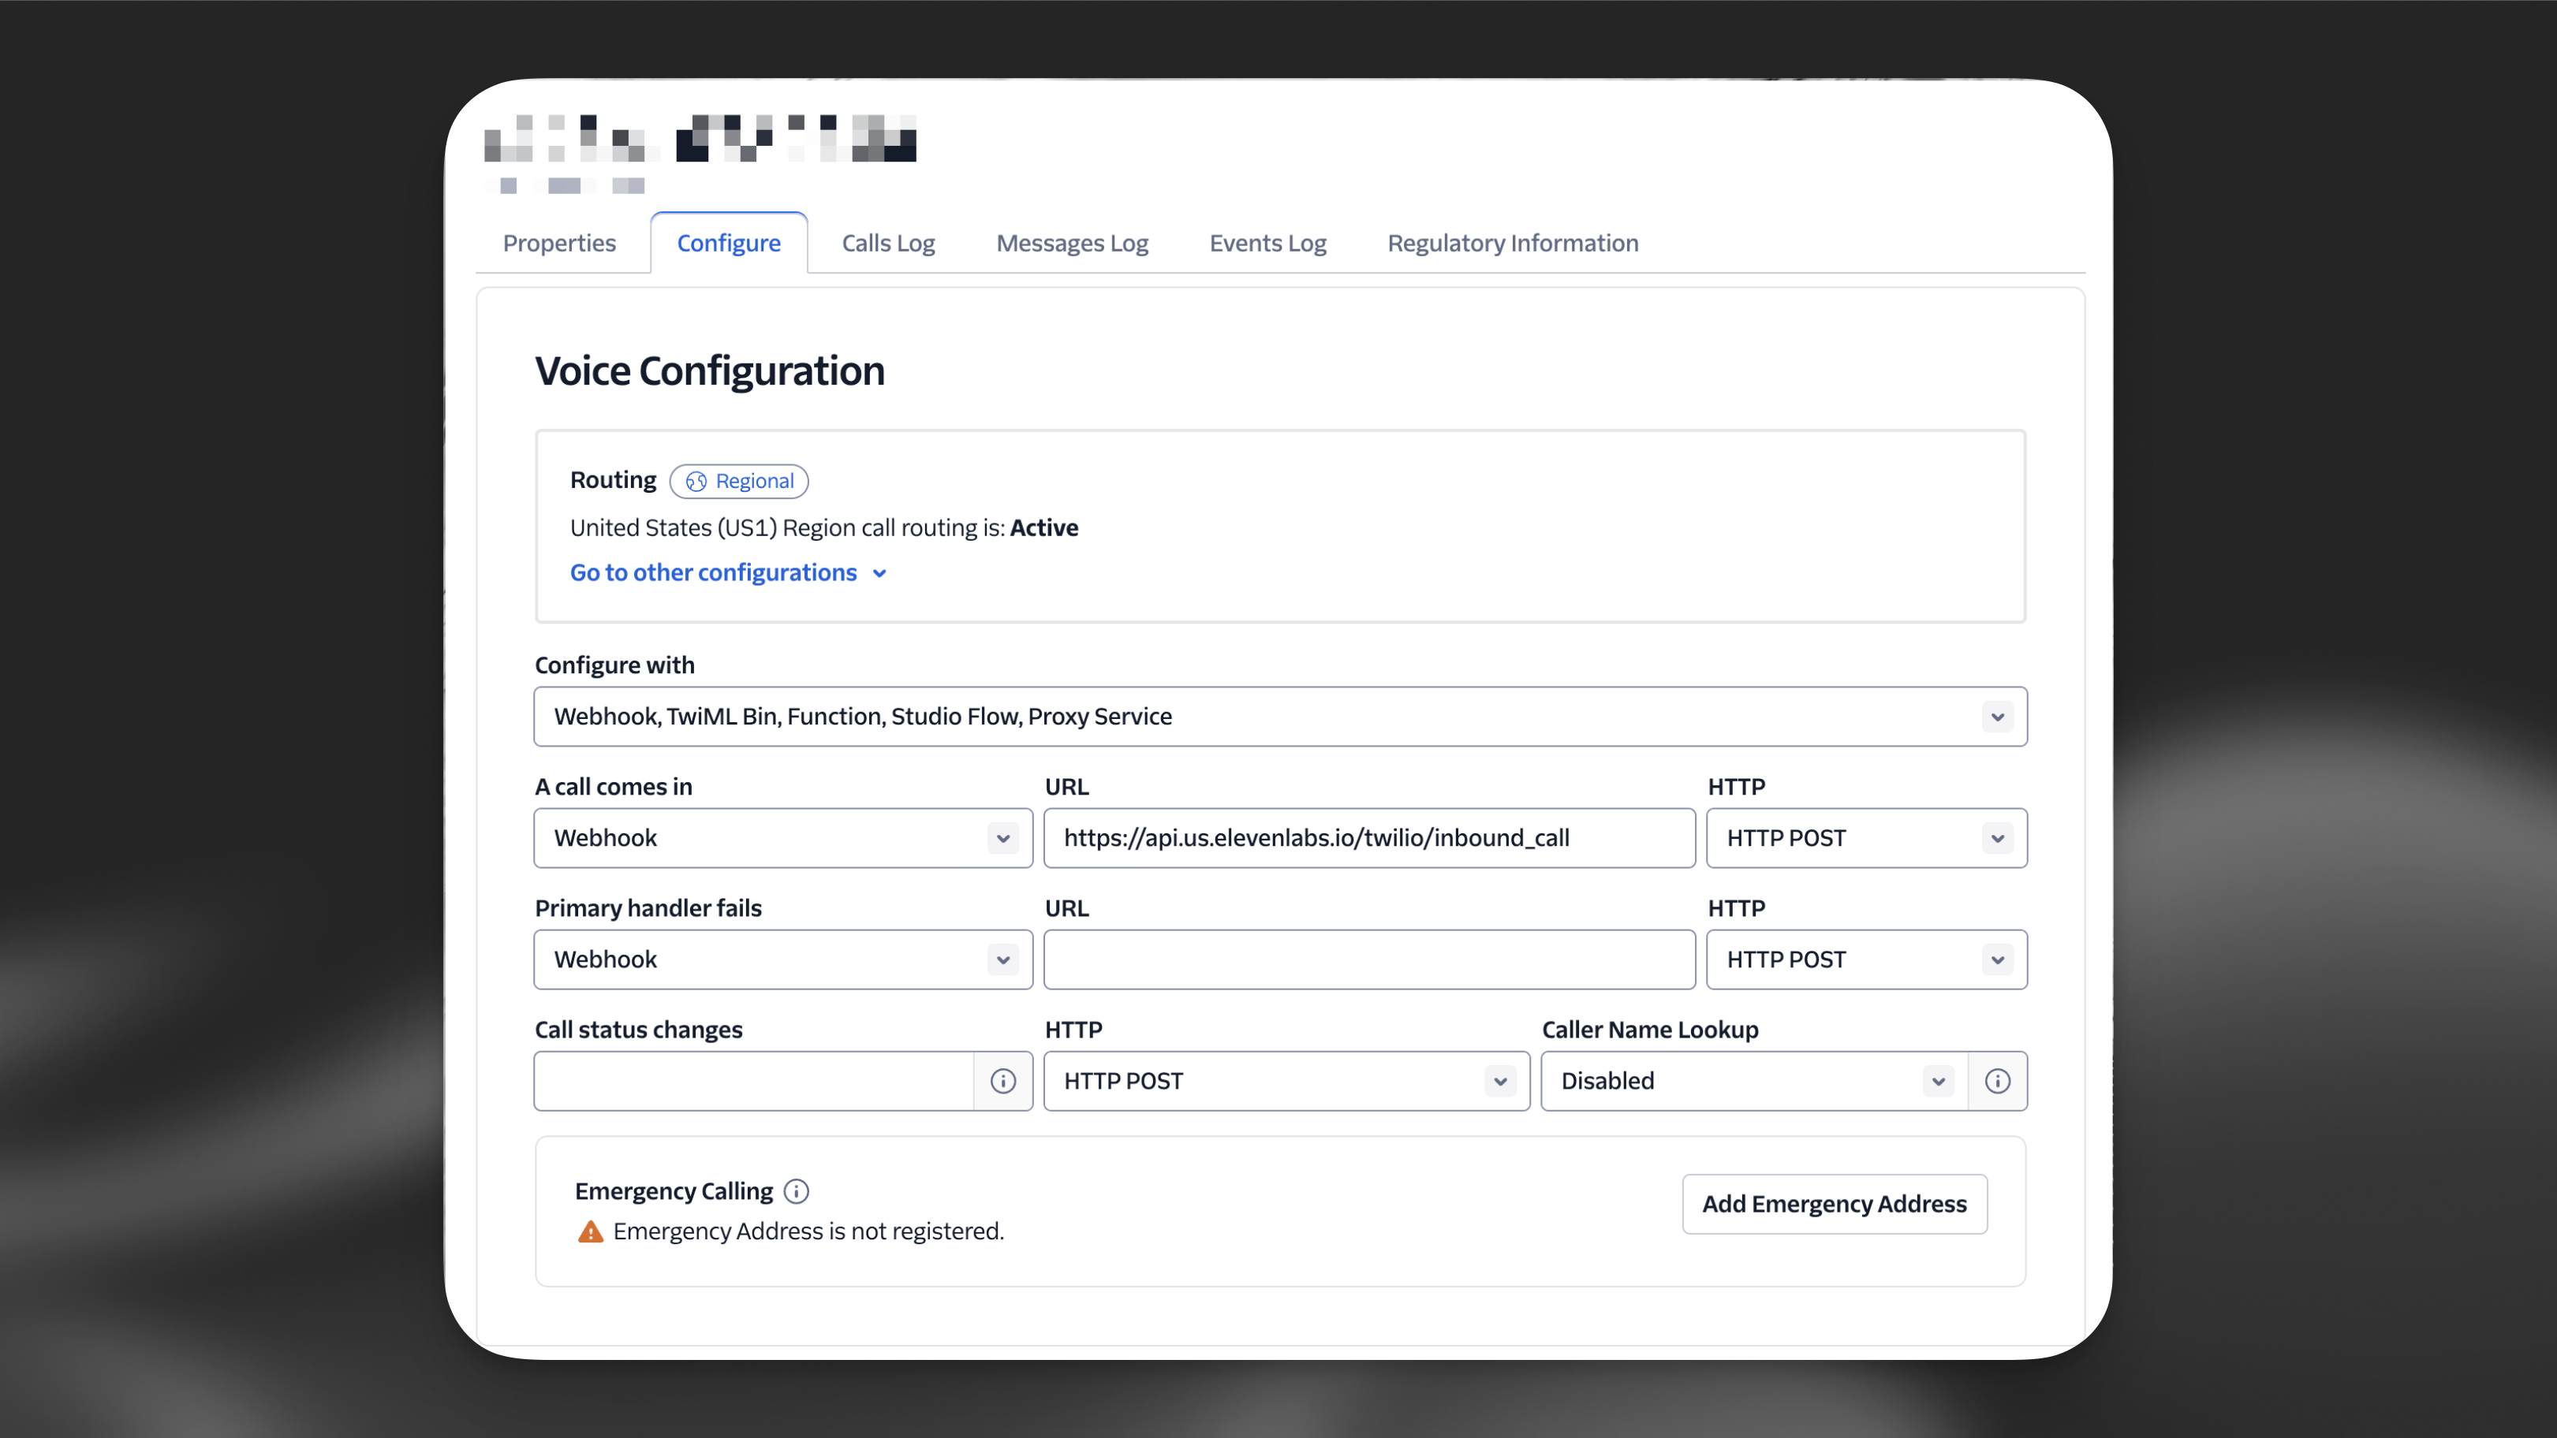Click the inbound_call webhook URL field

(1369, 837)
